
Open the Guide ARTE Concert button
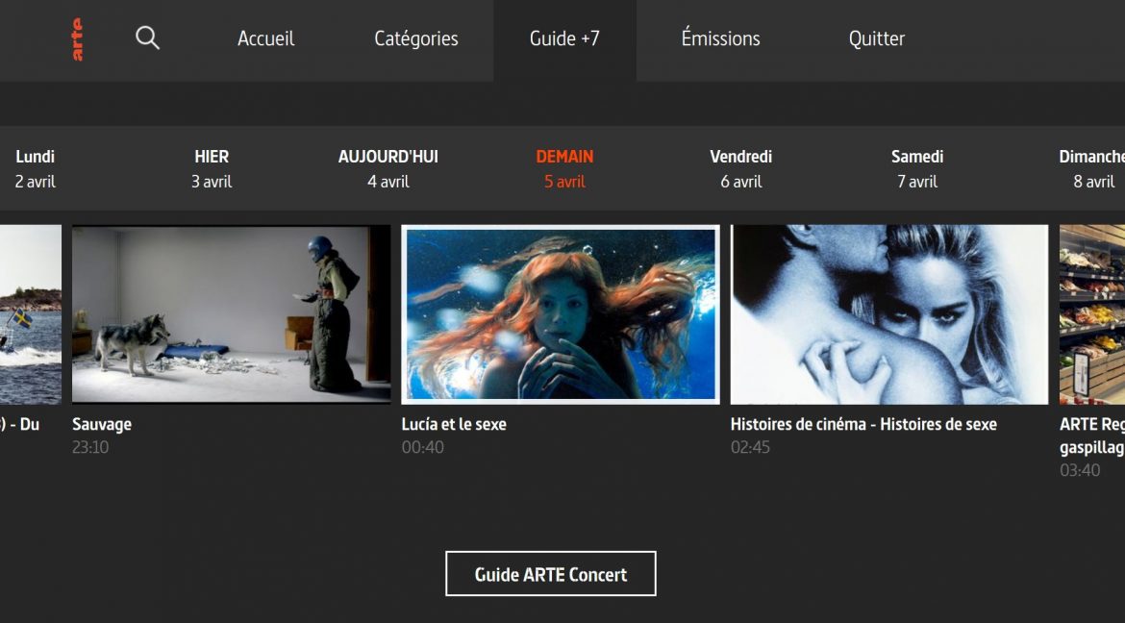(x=551, y=573)
